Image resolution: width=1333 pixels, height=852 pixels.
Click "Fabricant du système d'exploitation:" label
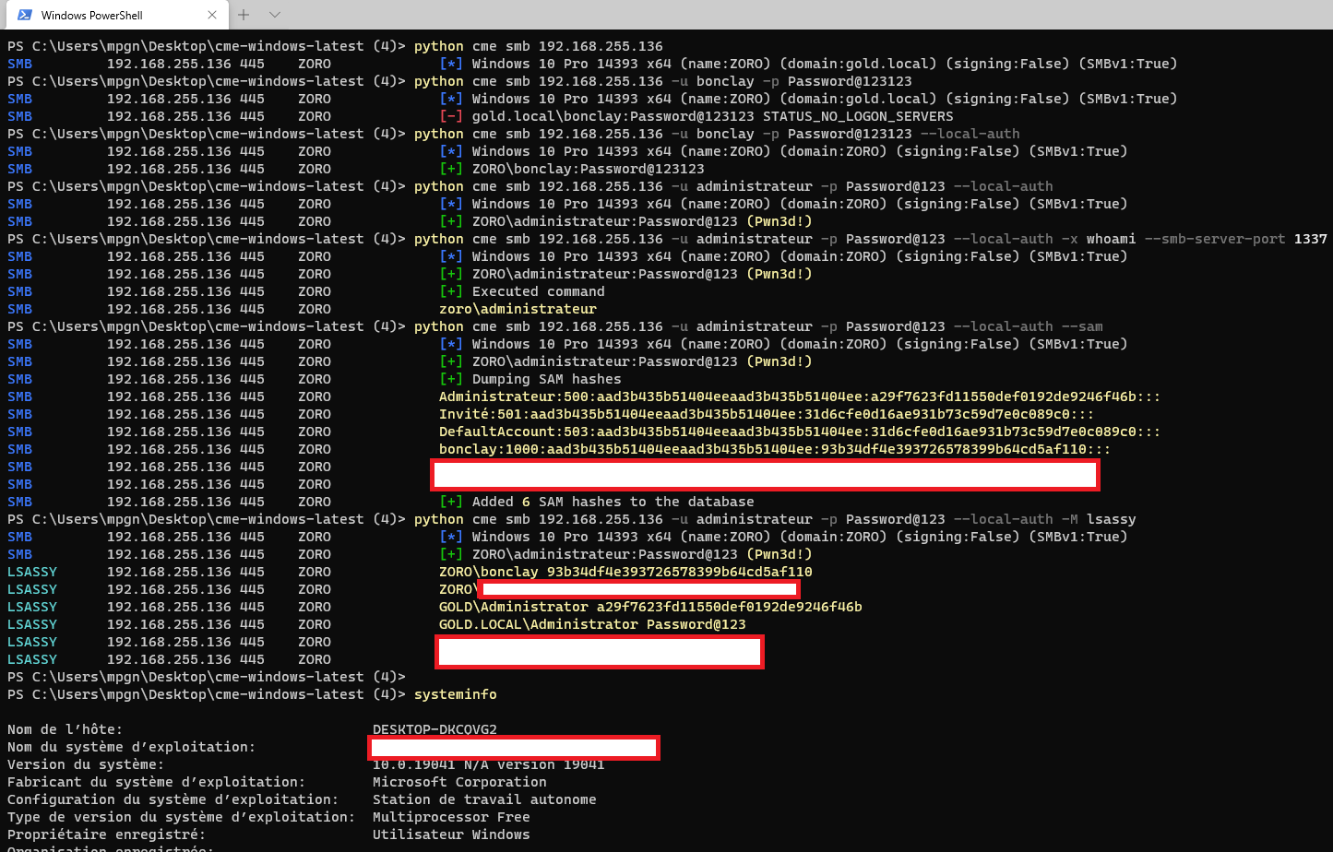[156, 782]
